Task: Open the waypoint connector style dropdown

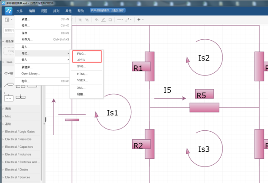Action: pos(129,20)
